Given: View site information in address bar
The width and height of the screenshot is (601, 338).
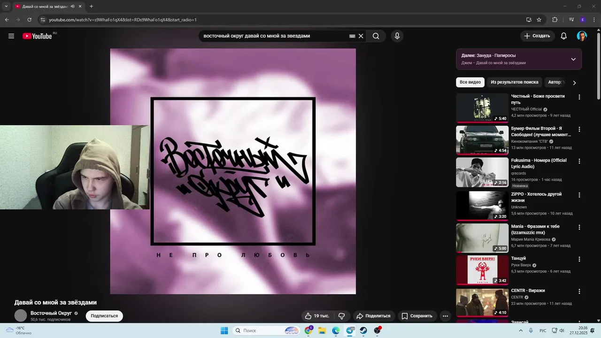Looking at the screenshot, I should pos(43,20).
